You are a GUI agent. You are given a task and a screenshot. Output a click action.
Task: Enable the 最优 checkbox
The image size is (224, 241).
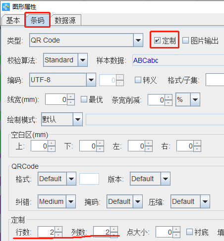pos(84,99)
